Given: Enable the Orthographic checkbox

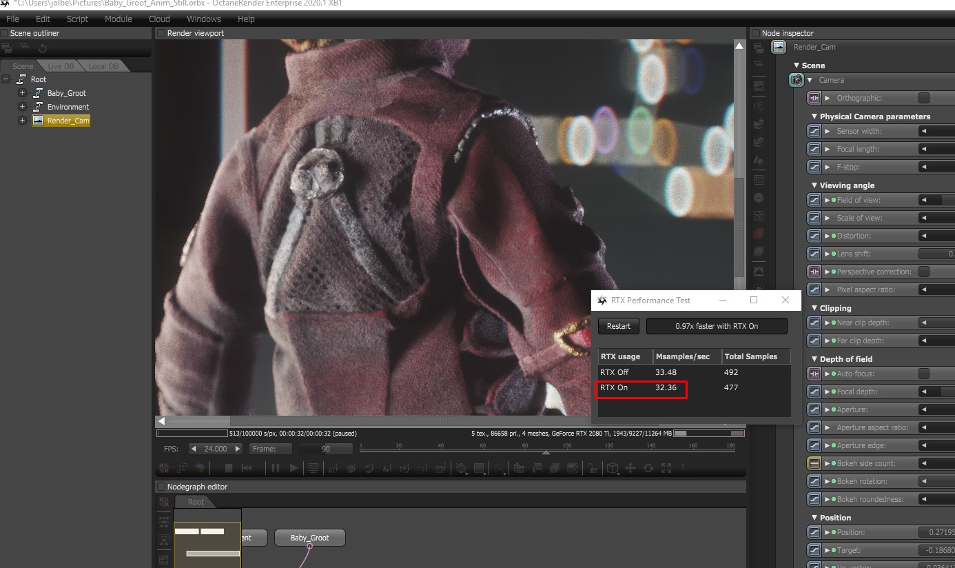Looking at the screenshot, I should tap(924, 98).
